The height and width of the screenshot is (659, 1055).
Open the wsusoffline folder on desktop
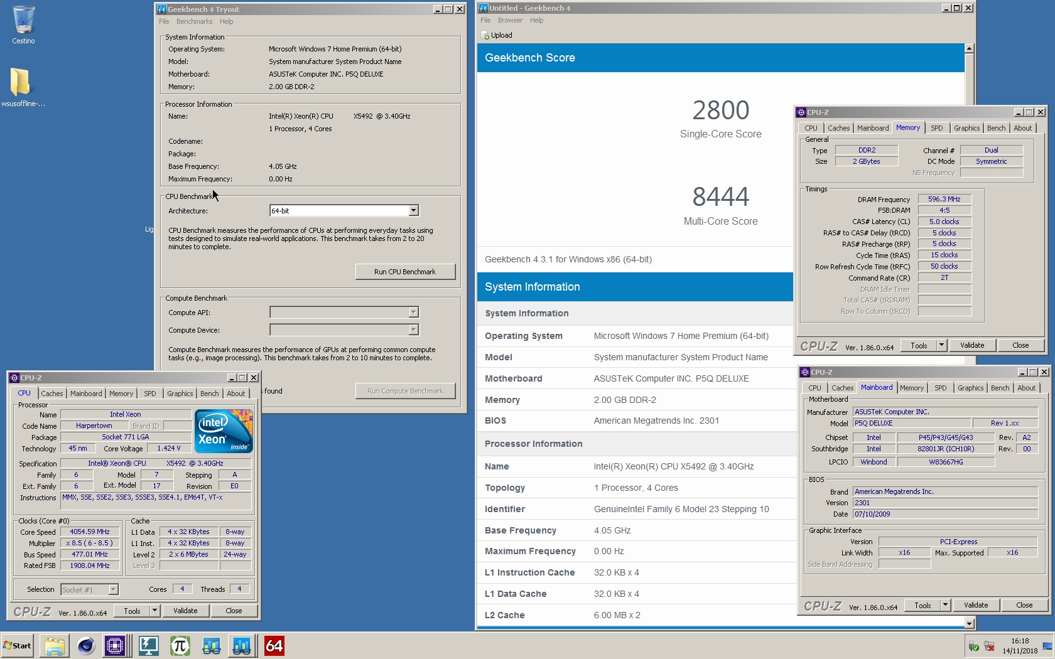[x=23, y=87]
